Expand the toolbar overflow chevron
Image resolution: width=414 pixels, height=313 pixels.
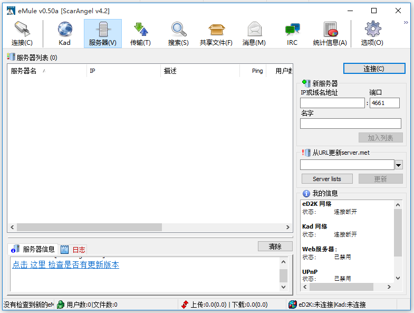(406, 23)
